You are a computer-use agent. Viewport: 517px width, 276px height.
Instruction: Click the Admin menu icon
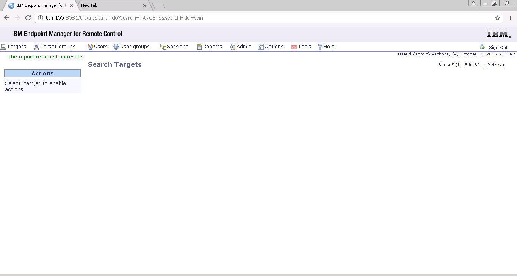point(233,47)
